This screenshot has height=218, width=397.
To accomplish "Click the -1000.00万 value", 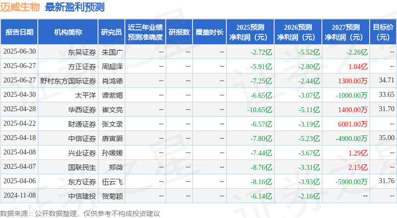I will [351, 95].
